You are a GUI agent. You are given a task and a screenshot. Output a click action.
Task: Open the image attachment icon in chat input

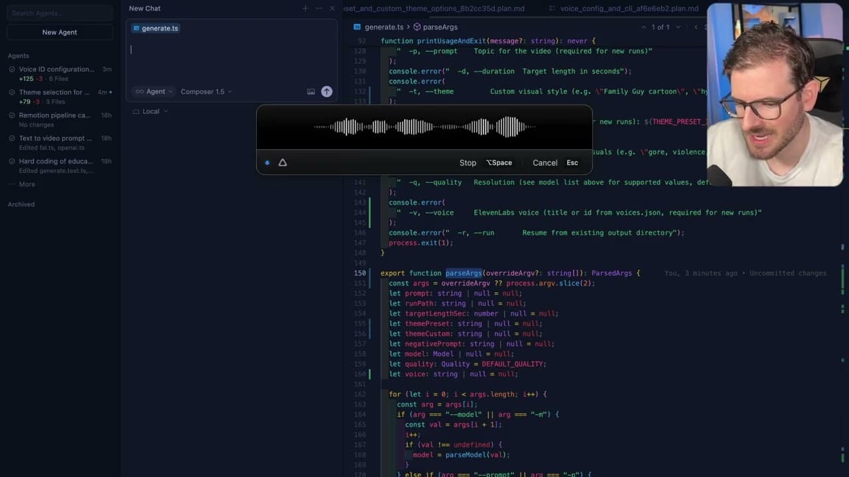tap(310, 91)
